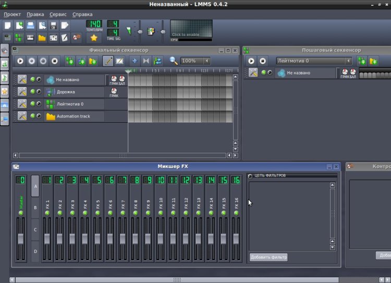Open the Справка menu
Screen dimensions: 391x283
pyautogui.click(x=82, y=15)
